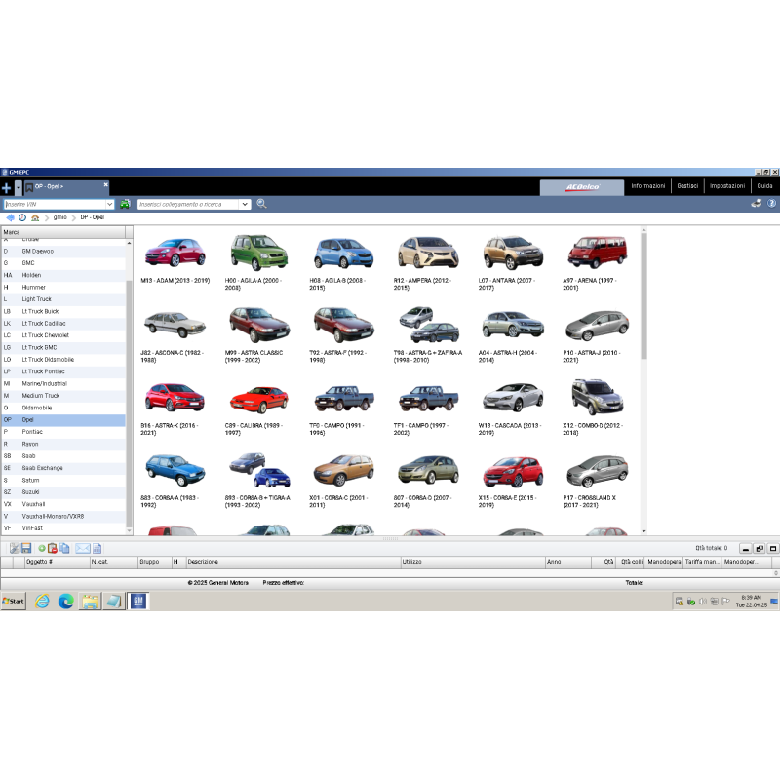The height and width of the screenshot is (780, 780).
Task: Open the file explorer taskbar icon
Action: (90, 602)
